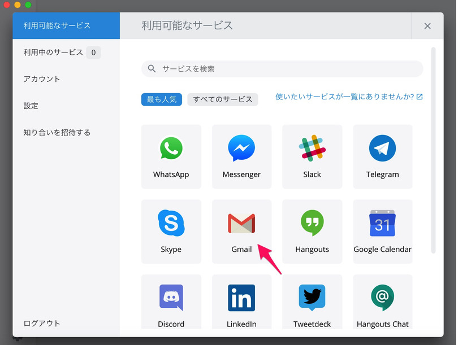Click the yellow macOS minimize window button
Viewport: 467px width, 345px height.
tap(18, 5)
